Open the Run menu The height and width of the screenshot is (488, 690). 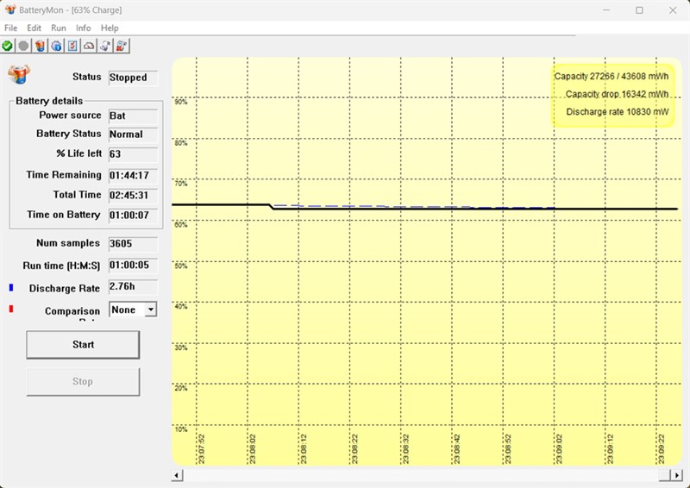pyautogui.click(x=59, y=28)
